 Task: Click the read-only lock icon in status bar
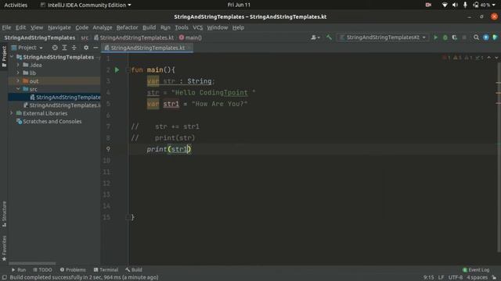click(494, 278)
